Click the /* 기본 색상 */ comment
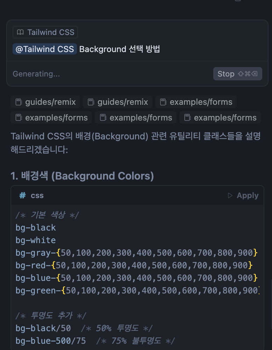This screenshot has height=350, width=272. point(47,215)
